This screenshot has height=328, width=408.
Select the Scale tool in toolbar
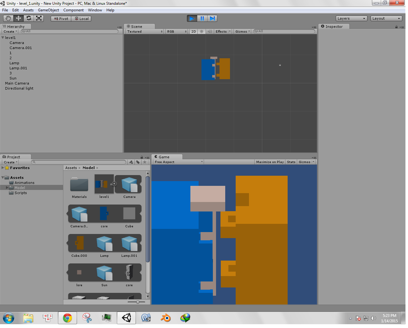click(x=39, y=18)
